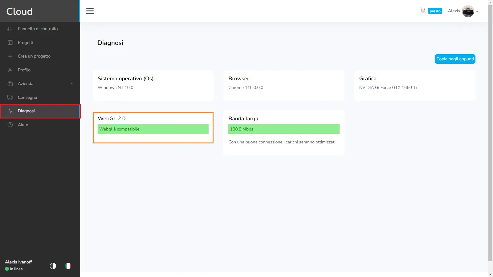This screenshot has height=277, width=493.
Task: Click the Profilo user icon
Action: pos(10,70)
